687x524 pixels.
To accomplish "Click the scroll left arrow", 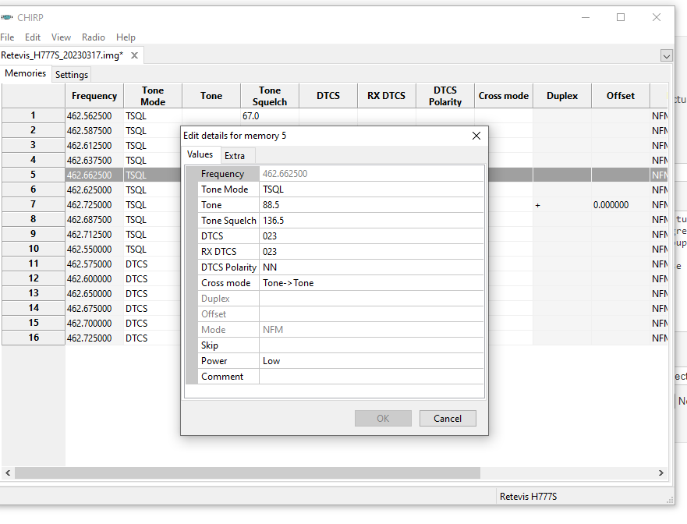I will click(8, 473).
